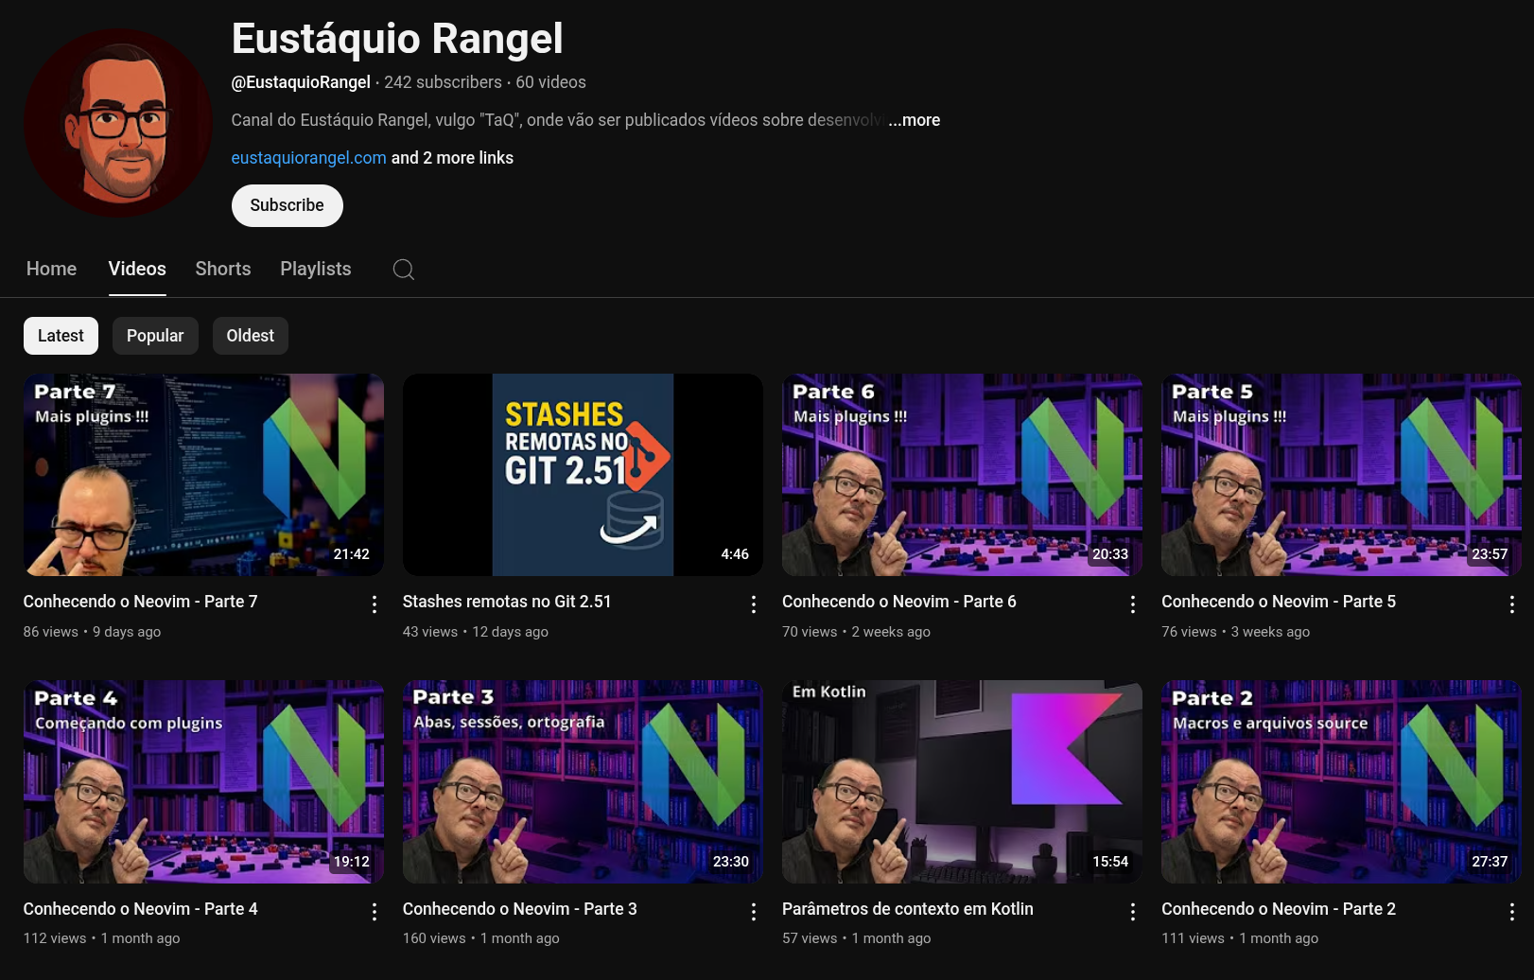Image resolution: width=1534 pixels, height=980 pixels.
Task: Switch to the Playlists tab
Action: [x=315, y=269]
